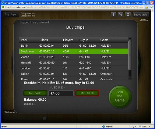Image resolution: width=155 pixels, height=129 pixels.
Task: Click the Buy chips button at top left
Action: 11,14
